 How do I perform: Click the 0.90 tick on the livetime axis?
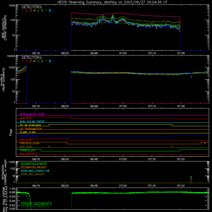pos(12,209)
